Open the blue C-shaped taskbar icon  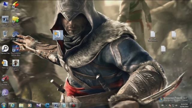pyautogui.click(x=47, y=105)
